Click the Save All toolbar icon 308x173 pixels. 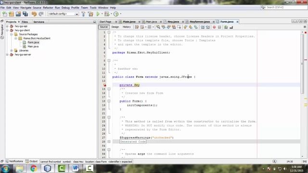click(25, 14)
